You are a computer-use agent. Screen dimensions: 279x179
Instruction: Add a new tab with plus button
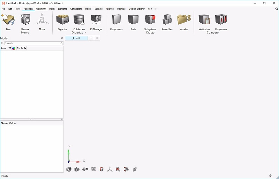(91, 38)
